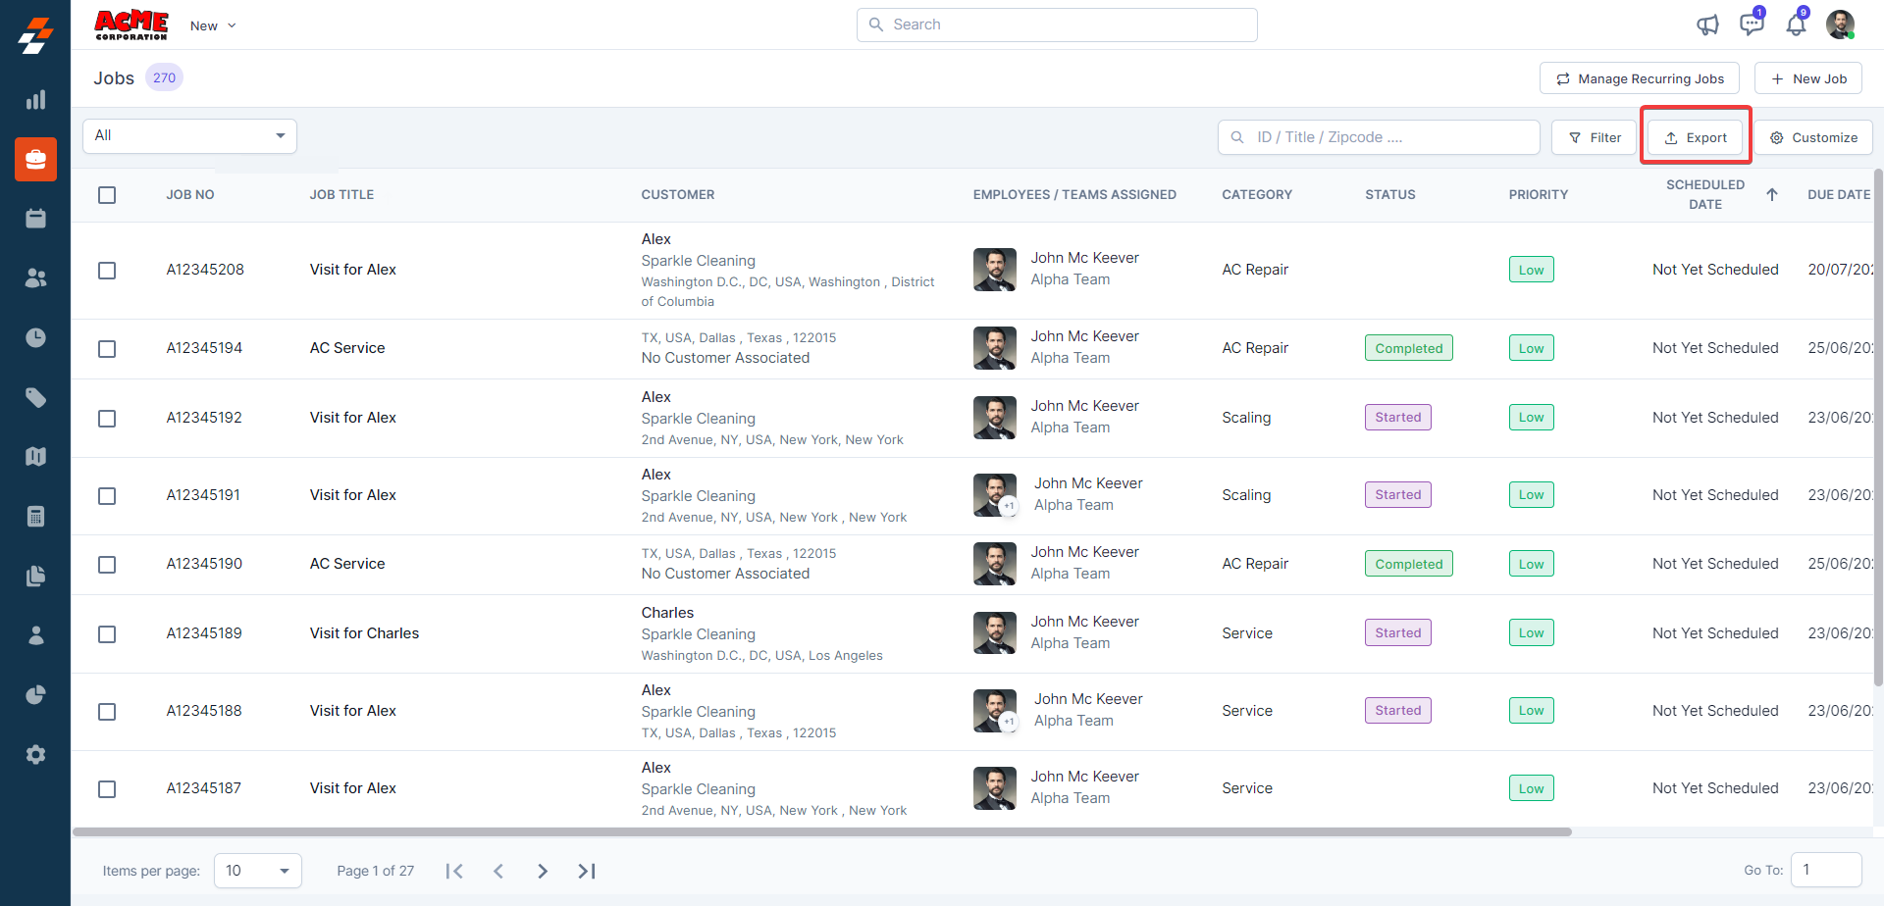This screenshot has height=906, width=1884.
Task: Expand the New dropdown beside the logo
Action: [213, 26]
